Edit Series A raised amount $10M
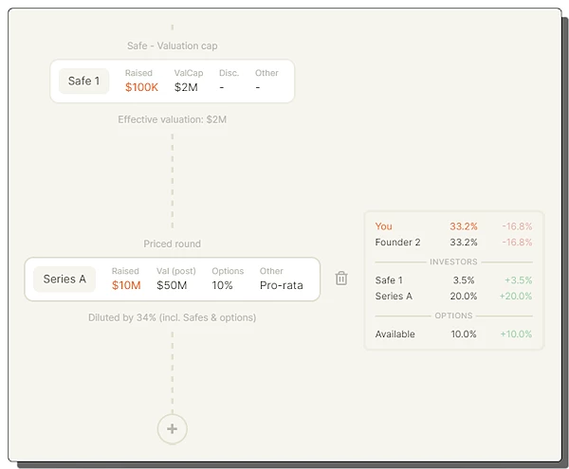The image size is (569, 469). pos(126,285)
